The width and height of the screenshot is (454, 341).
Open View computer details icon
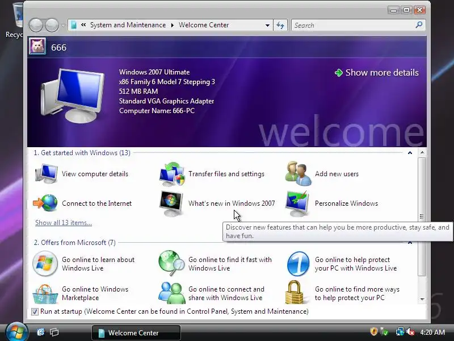click(x=47, y=174)
